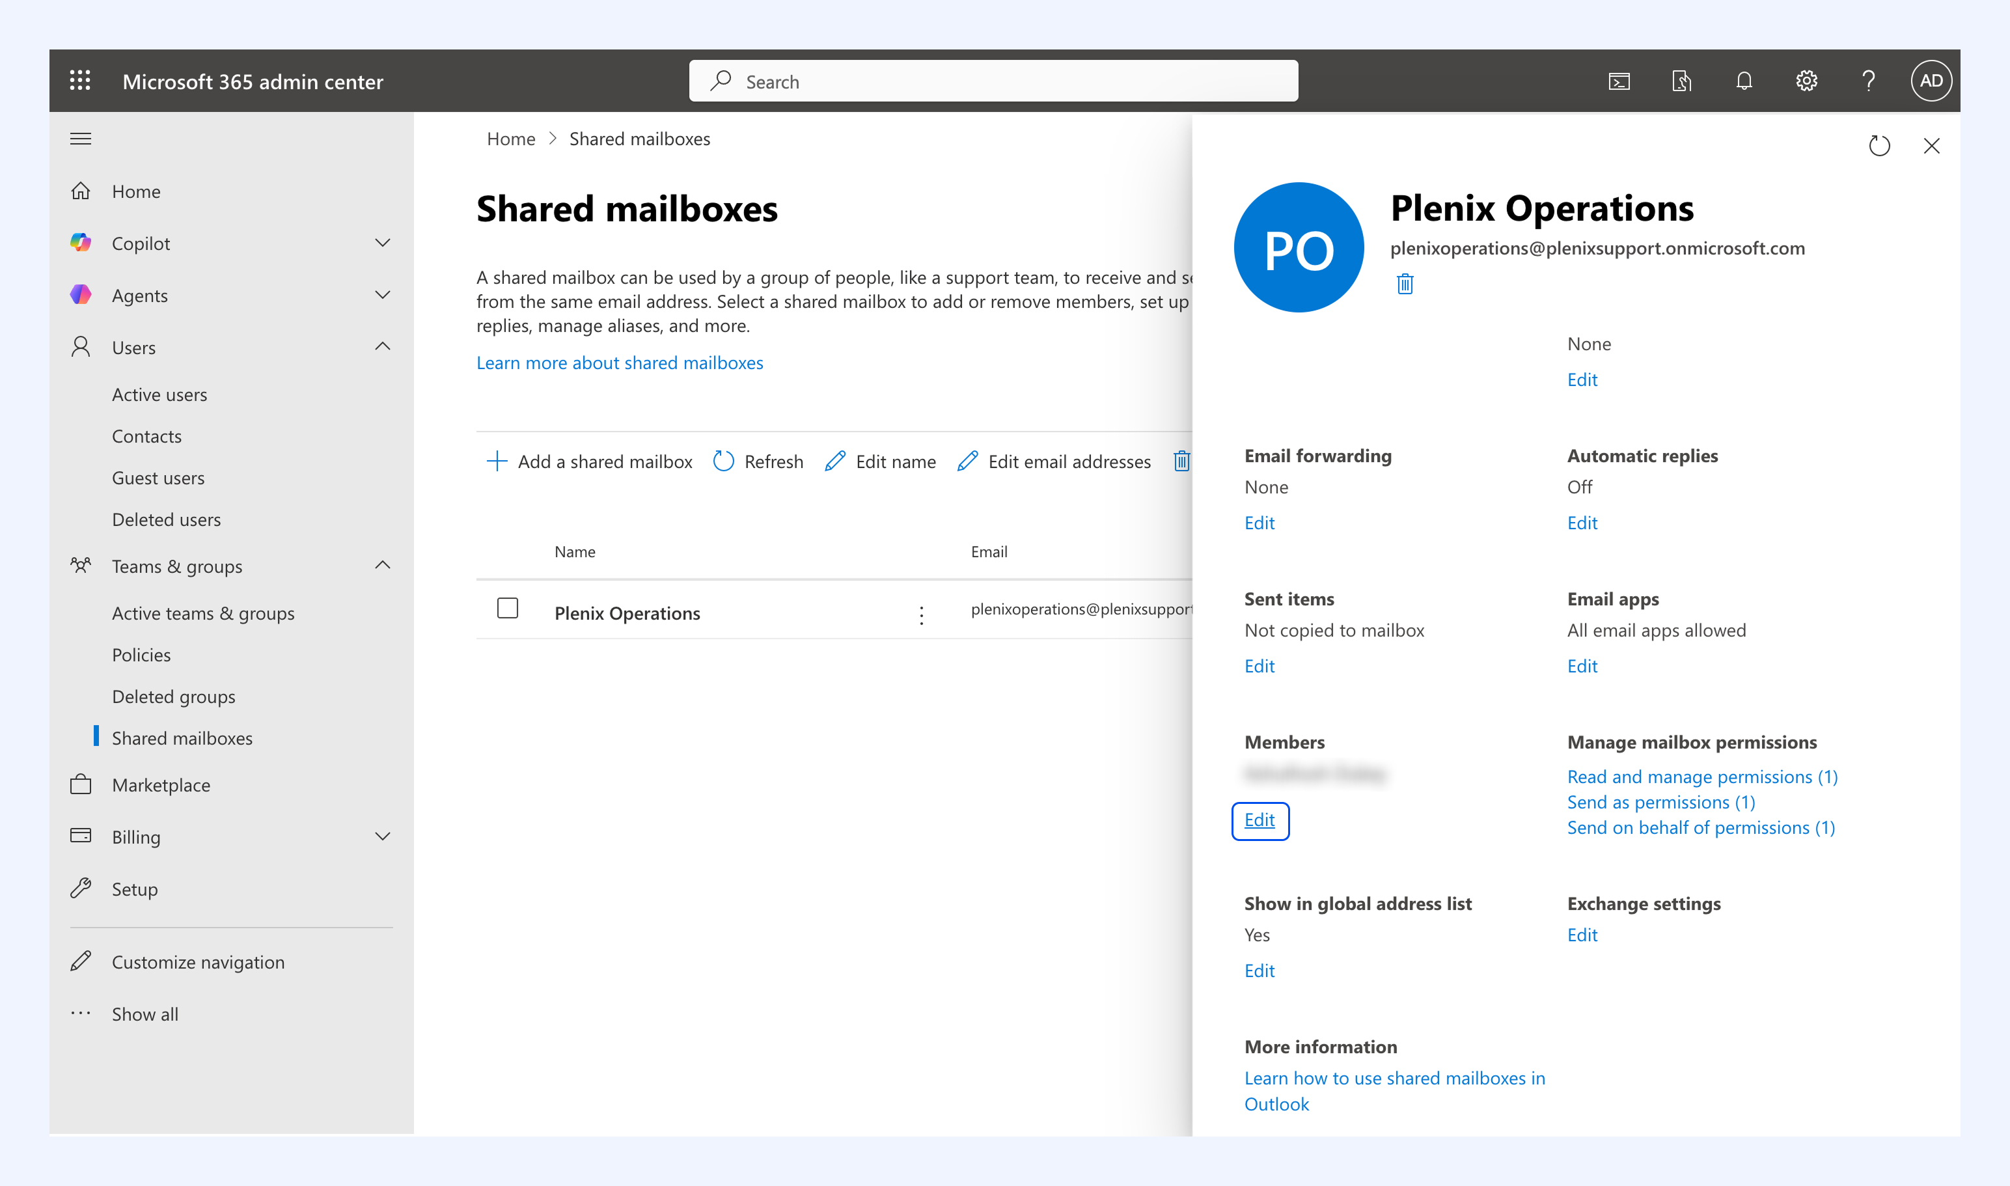Go to Deleted groups in sidebar

[173, 696]
